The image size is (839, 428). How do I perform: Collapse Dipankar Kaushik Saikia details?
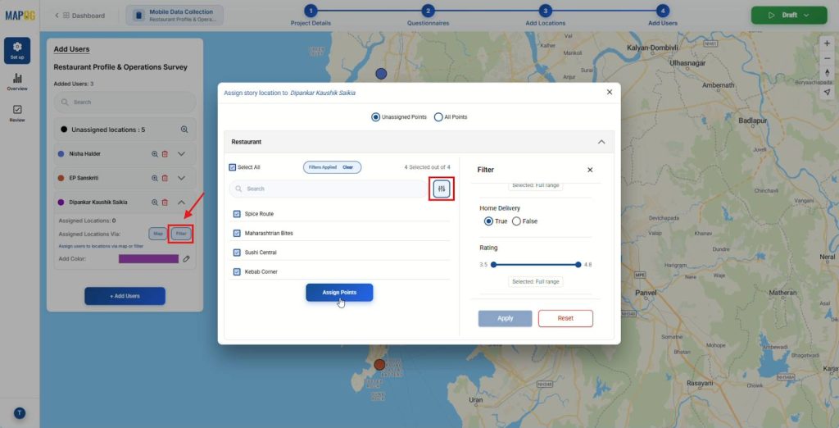[x=181, y=203]
